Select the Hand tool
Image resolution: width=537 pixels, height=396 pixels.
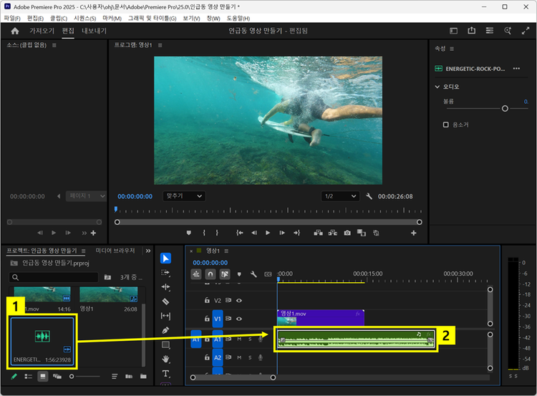tap(166, 359)
